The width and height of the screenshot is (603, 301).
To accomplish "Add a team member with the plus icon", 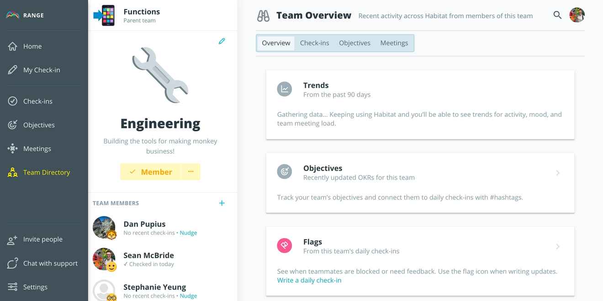I will tap(222, 203).
